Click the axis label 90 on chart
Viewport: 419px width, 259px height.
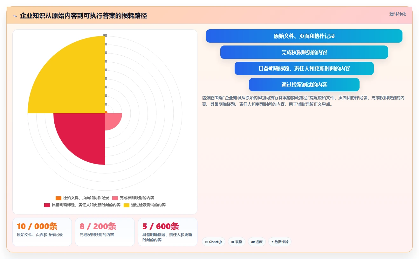click(105, 36)
